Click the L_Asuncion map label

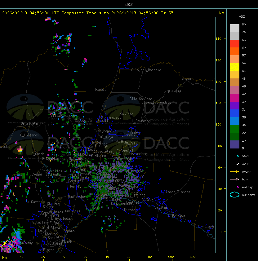[x=141, y=121]
